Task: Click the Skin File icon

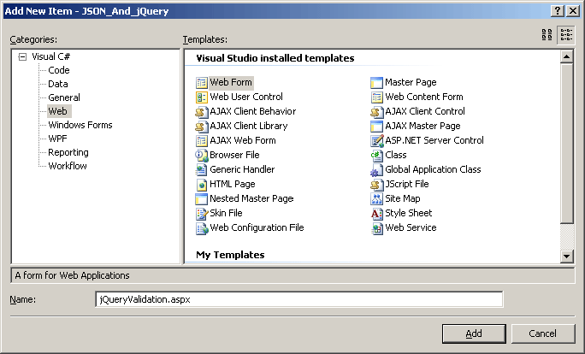Action: click(202, 214)
